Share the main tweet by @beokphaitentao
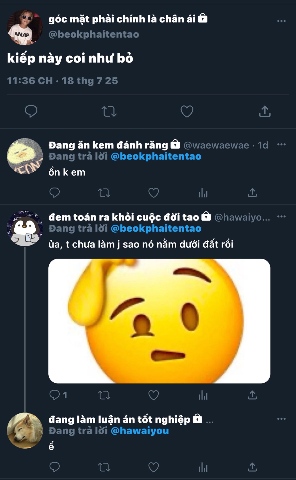296x480 pixels. tap(265, 111)
